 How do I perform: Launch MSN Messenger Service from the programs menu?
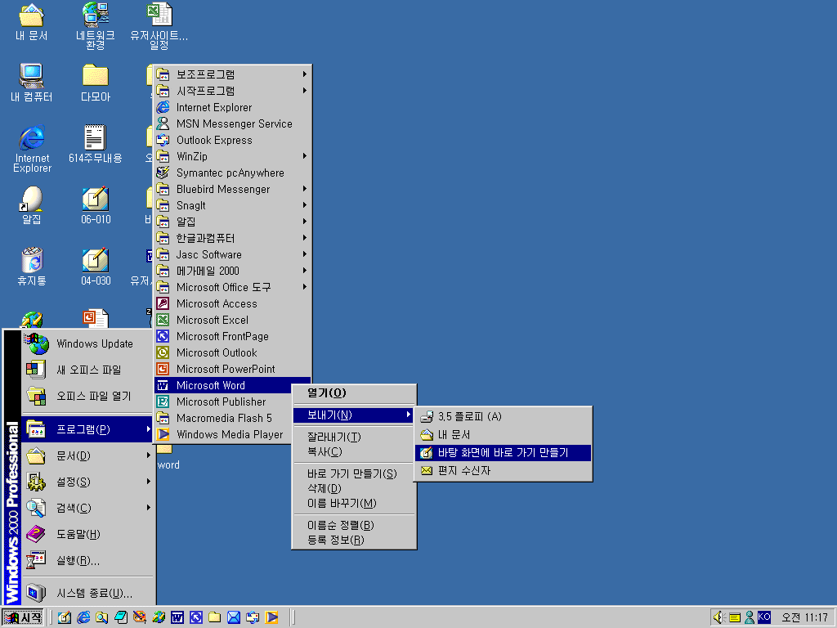[x=232, y=124]
